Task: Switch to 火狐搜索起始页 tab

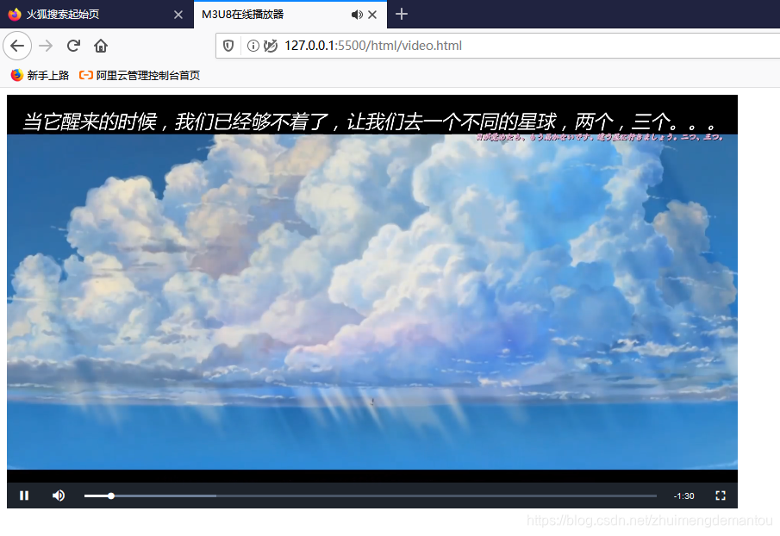Action: 97,15
